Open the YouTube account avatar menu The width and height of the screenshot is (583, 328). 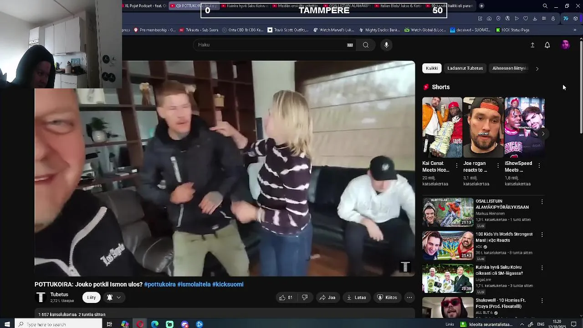(565, 45)
